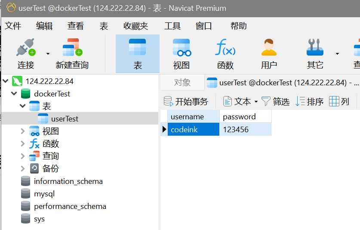Open the Favorites (收藏夹) menu

point(135,26)
